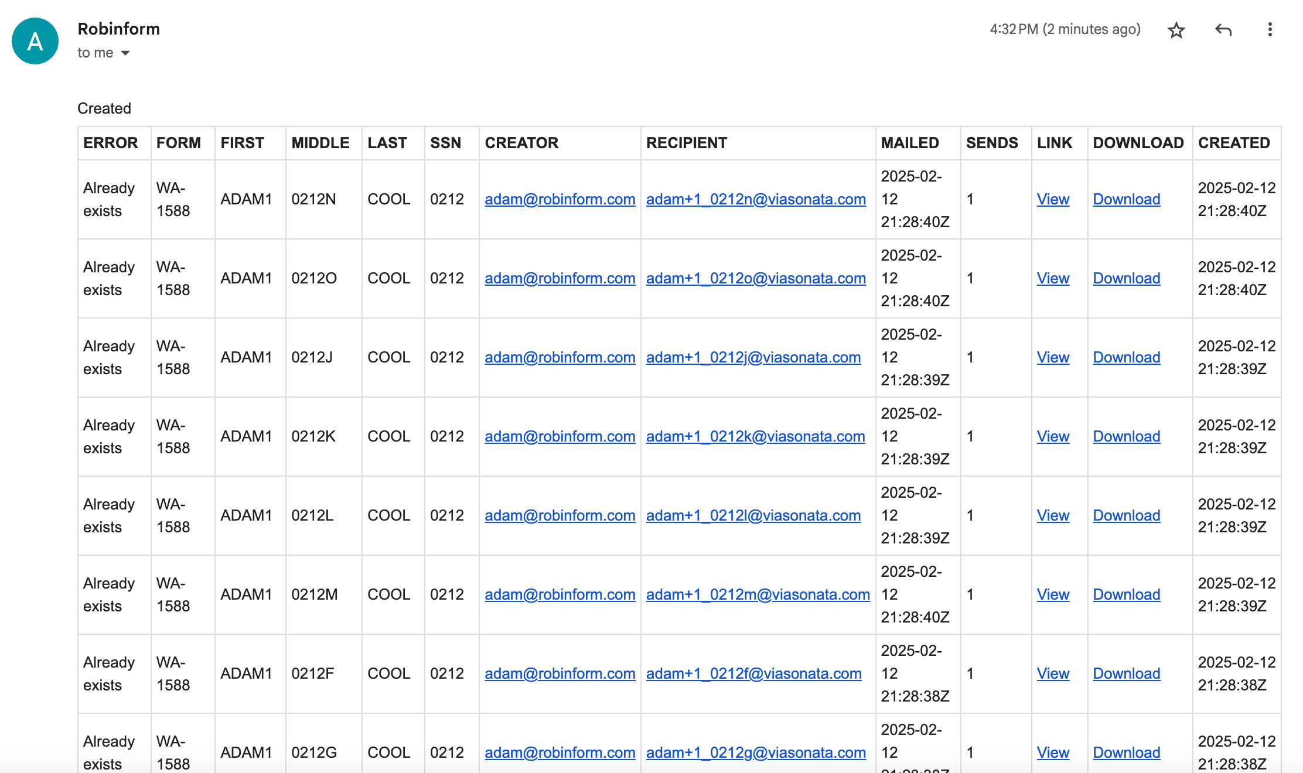This screenshot has width=1303, height=773.
Task: Click creator email in the 0212O row
Action: click(560, 278)
